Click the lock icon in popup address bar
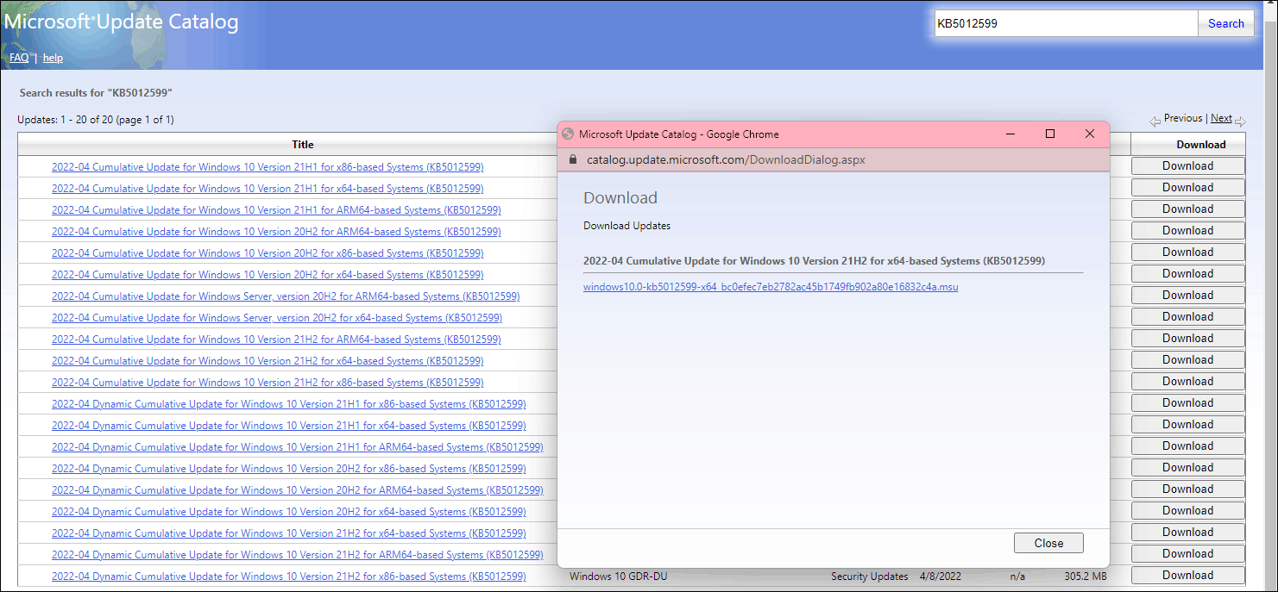1278x592 pixels. click(571, 159)
